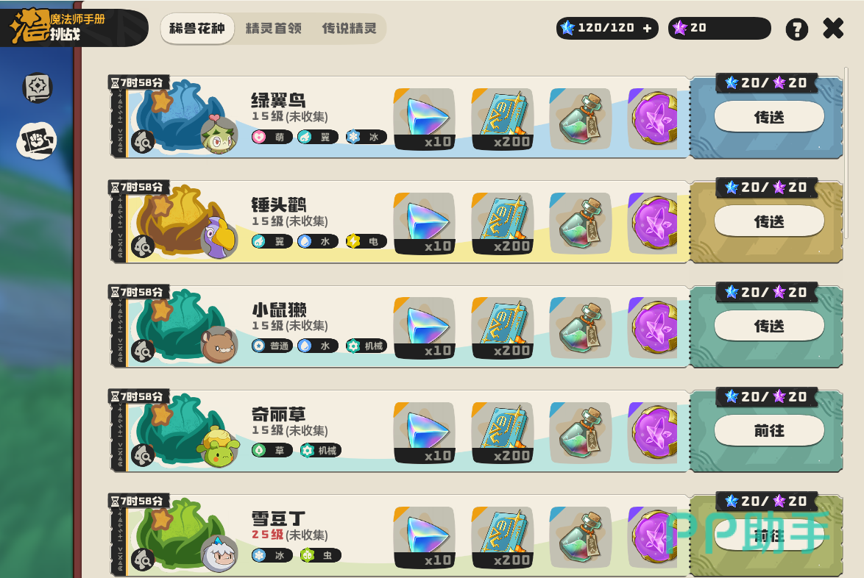Click the plus icon beside 120/120 stamina

(647, 28)
